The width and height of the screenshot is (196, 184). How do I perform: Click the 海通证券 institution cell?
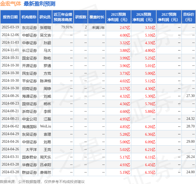coord(29,96)
